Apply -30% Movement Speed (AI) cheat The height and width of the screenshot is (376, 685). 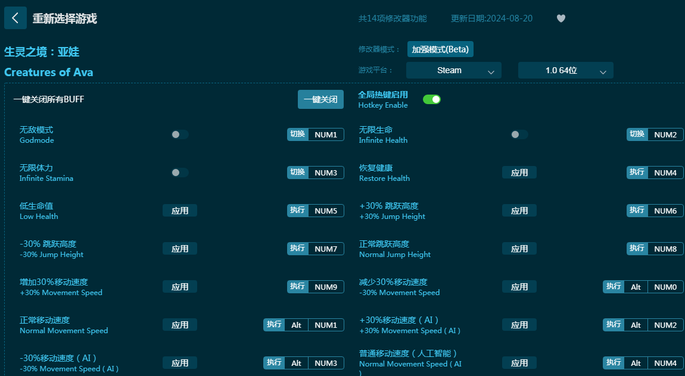(x=180, y=363)
